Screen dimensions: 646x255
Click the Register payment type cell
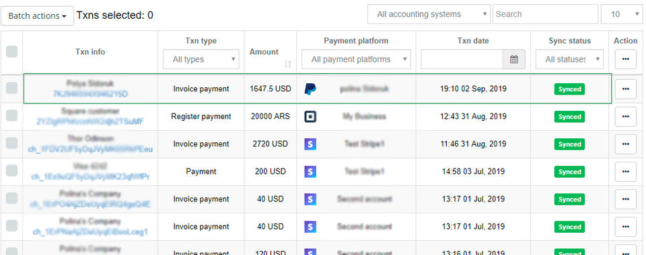coord(201,117)
